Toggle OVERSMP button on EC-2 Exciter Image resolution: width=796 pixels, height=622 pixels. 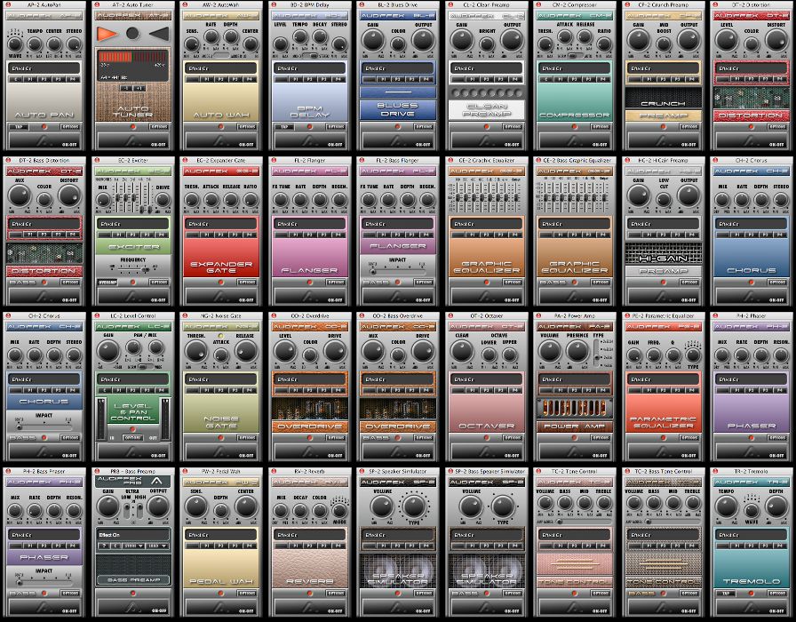(x=107, y=283)
